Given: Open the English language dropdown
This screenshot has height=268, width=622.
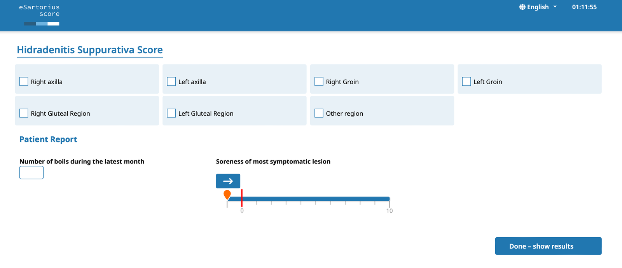Looking at the screenshot, I should [538, 7].
